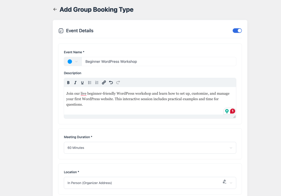Expand the Location dropdown chevron
Viewport: 281px width, 196px height.
[x=231, y=183]
